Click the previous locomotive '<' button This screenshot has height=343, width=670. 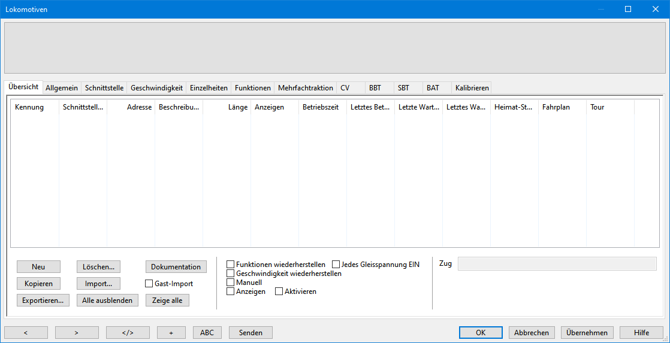(26, 333)
